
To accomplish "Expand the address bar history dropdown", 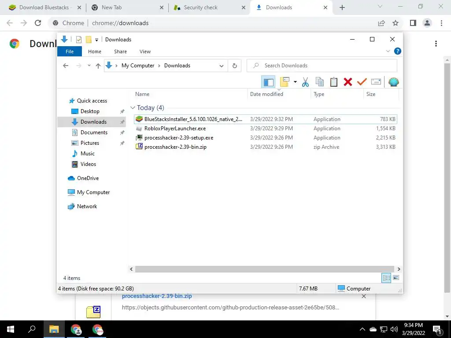I will click(222, 66).
